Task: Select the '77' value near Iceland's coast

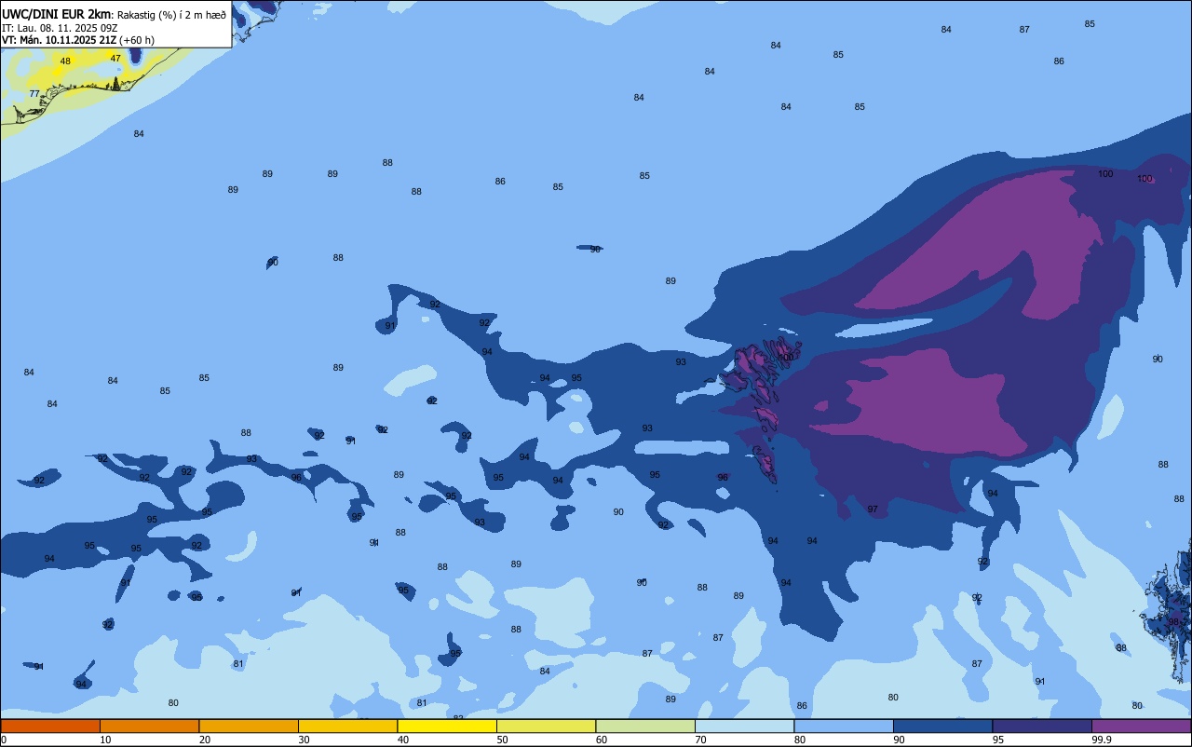Action: [x=34, y=94]
